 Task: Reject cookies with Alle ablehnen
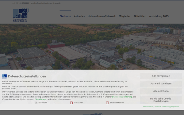point(161,91)
